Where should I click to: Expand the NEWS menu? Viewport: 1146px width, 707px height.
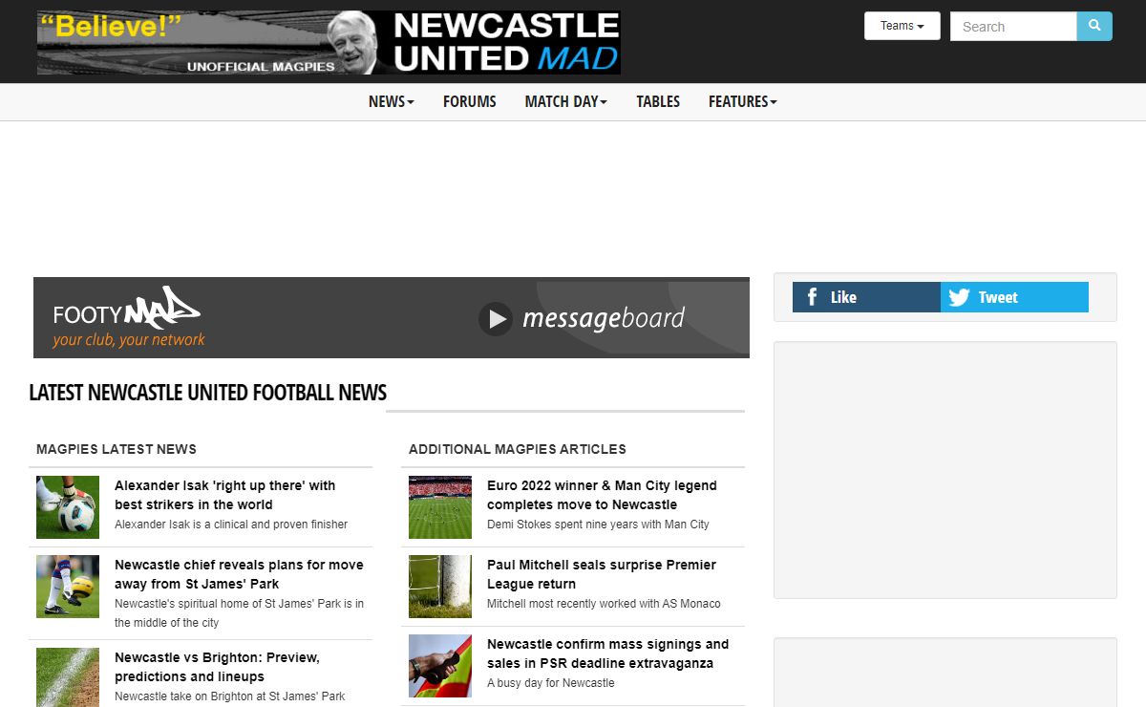pos(392,101)
